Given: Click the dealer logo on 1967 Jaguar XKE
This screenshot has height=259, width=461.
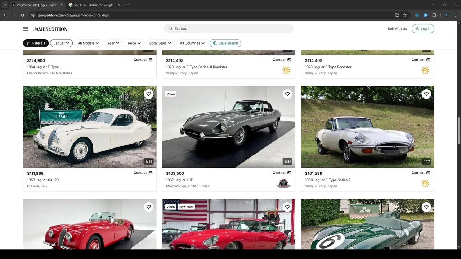Looking at the screenshot, I should tap(283, 183).
